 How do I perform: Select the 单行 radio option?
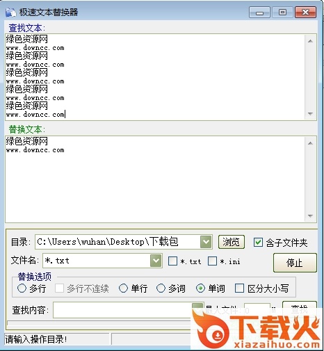click(x=123, y=288)
